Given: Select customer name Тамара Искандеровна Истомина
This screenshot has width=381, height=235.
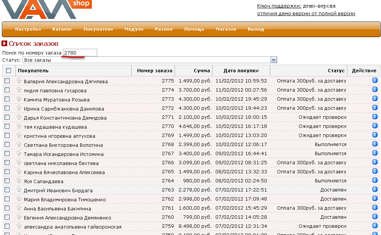Looking at the screenshot, I should click(x=64, y=154).
